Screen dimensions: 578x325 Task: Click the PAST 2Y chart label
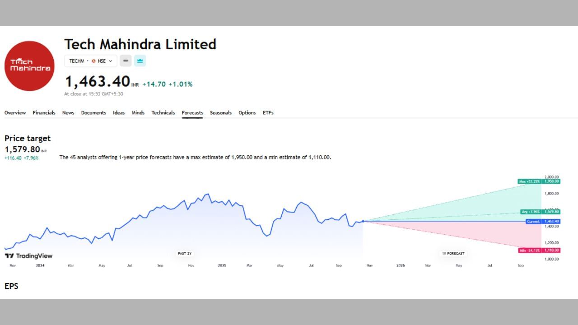click(185, 254)
